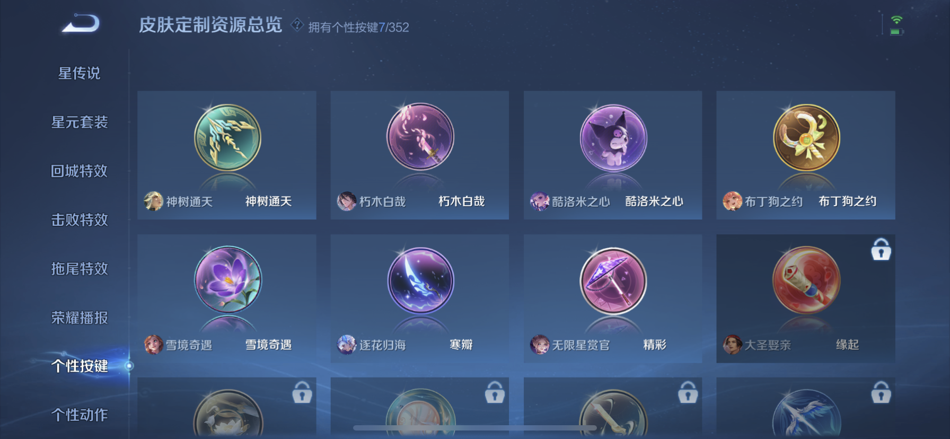
Task: Open the locked 缘起 red key card
Action: click(x=806, y=298)
